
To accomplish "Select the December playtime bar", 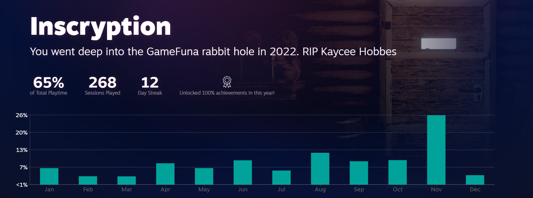I will [475, 180].
